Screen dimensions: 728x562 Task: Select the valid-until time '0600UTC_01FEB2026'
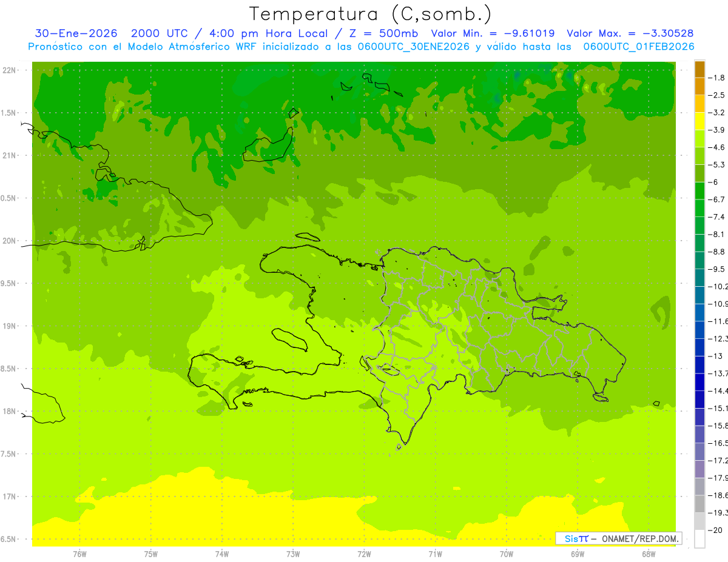(639, 46)
